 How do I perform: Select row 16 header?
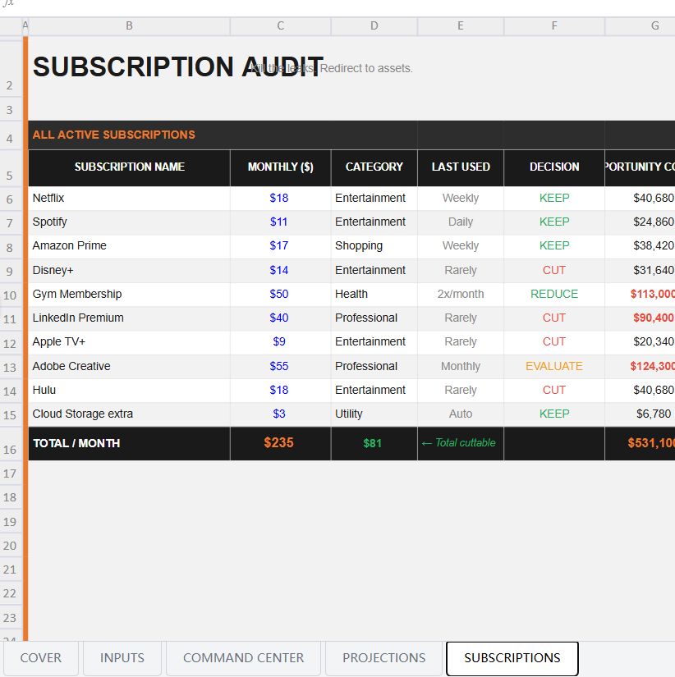pyautogui.click(x=11, y=444)
